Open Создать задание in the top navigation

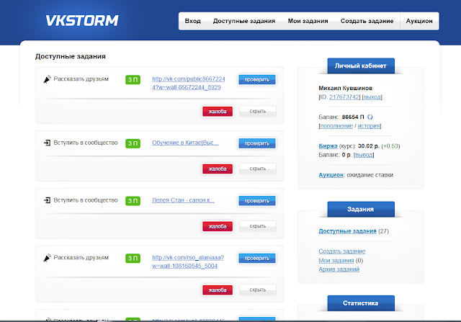click(367, 21)
